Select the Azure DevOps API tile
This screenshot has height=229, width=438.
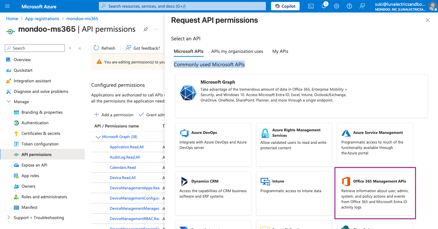pyautogui.click(x=213, y=145)
